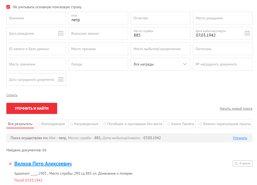Hide advanced fields via Скрыть link
Screen dimensions: 257x185
(12, 95)
